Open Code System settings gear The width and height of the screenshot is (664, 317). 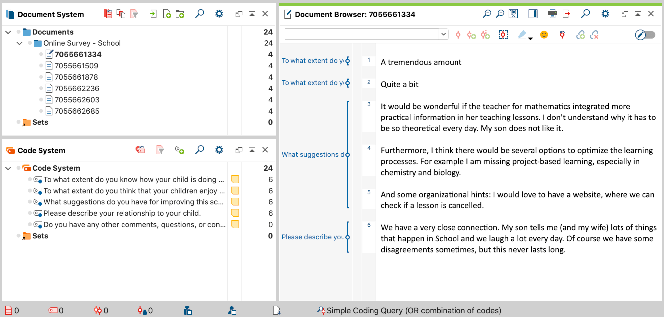[x=219, y=150]
